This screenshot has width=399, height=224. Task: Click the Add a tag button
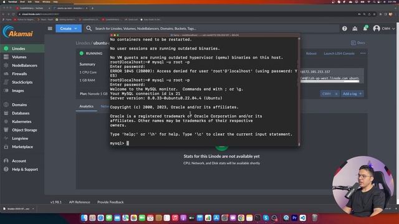[352, 94]
